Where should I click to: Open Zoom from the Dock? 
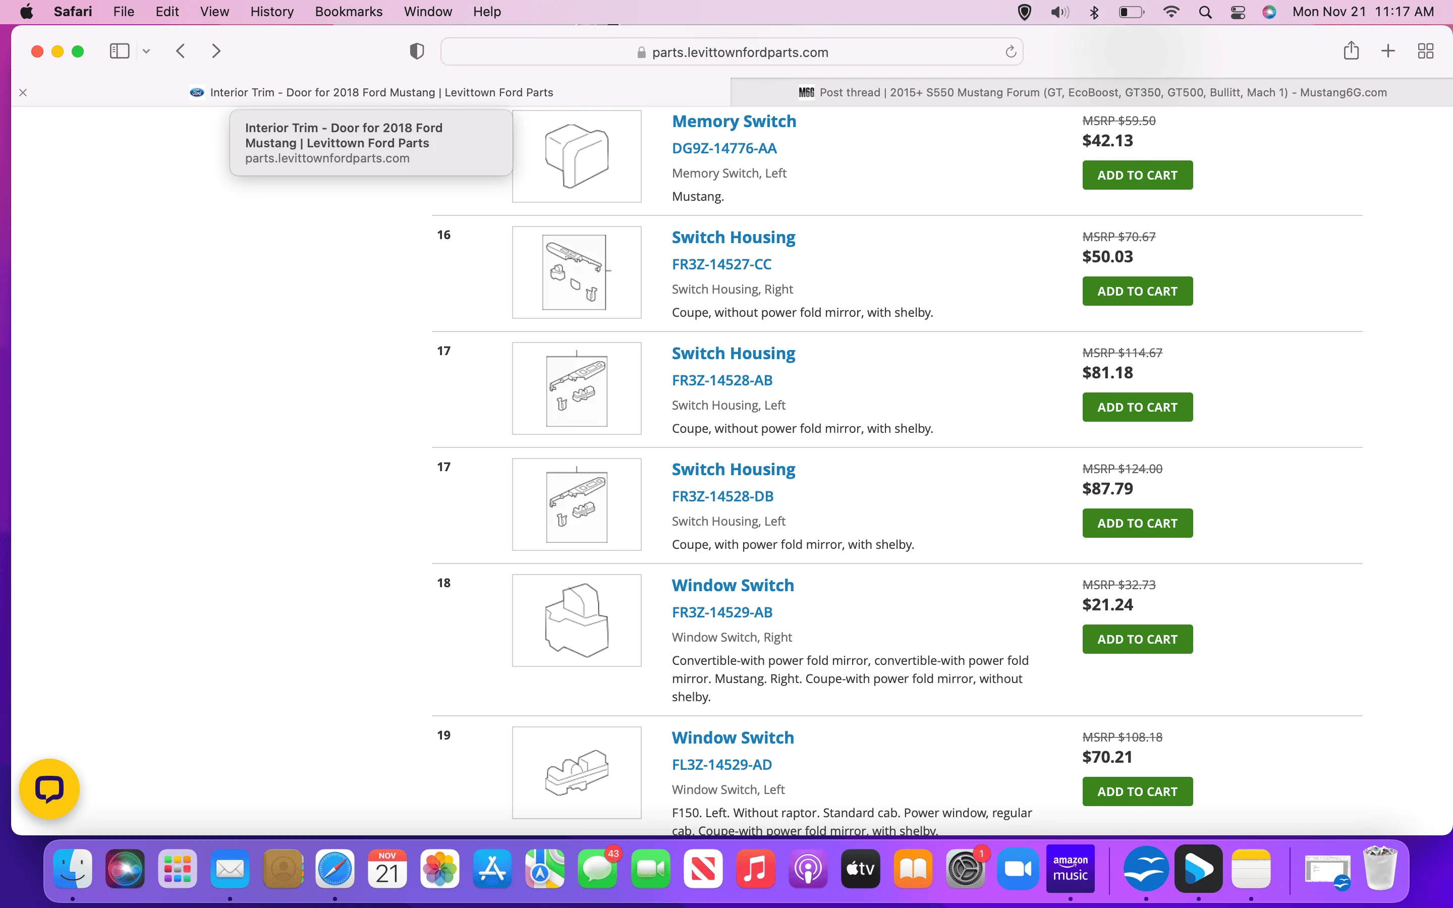(1018, 868)
